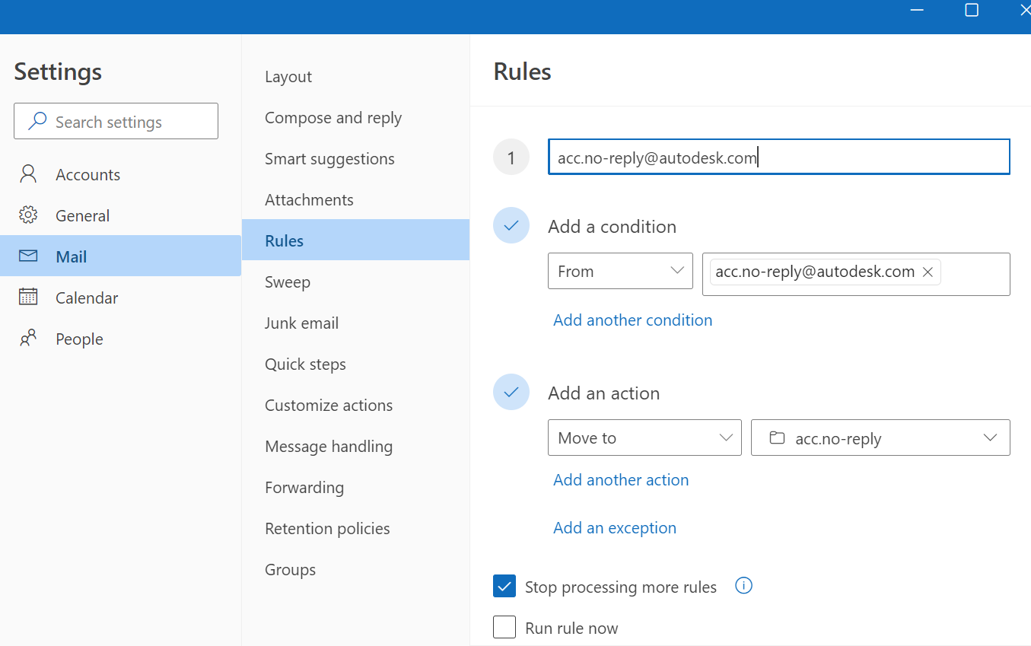The width and height of the screenshot is (1031, 646).
Task: Select the People icon in sidebar
Action: click(x=27, y=338)
